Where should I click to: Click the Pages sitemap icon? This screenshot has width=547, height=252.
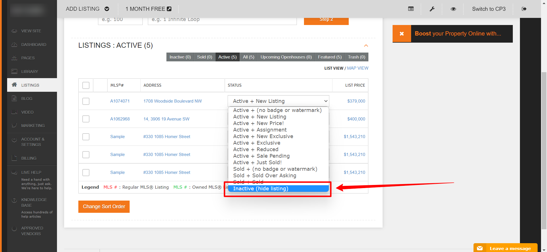(x=14, y=58)
